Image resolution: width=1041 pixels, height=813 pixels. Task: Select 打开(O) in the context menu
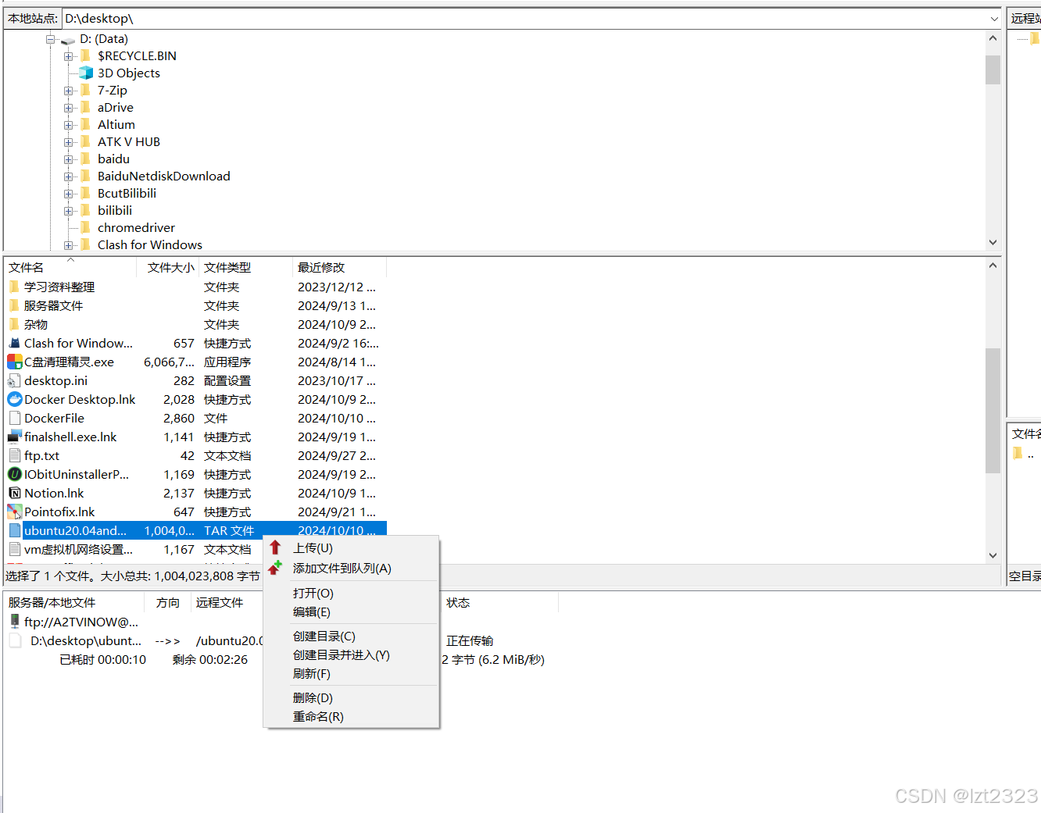click(352, 594)
